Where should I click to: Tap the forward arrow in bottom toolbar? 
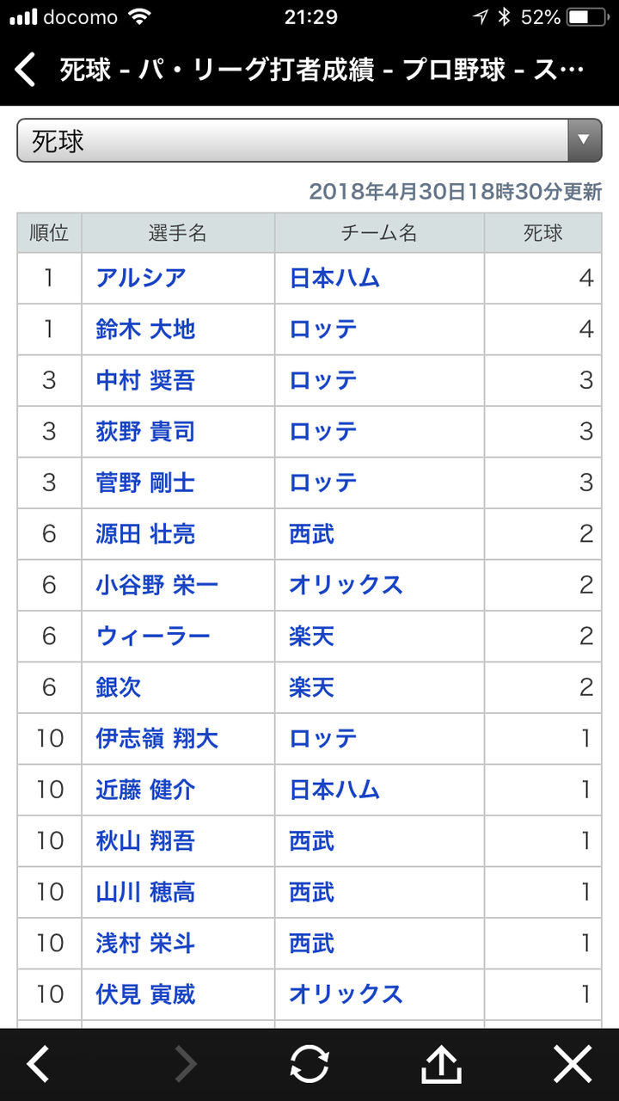pos(186,1065)
